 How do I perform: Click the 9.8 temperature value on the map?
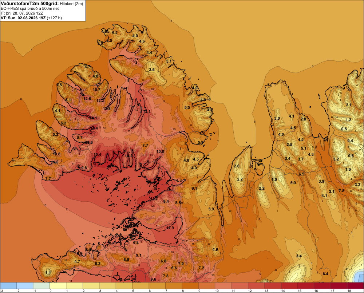tap(84, 168)
